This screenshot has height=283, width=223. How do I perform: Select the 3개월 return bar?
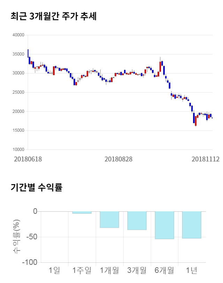137,220
